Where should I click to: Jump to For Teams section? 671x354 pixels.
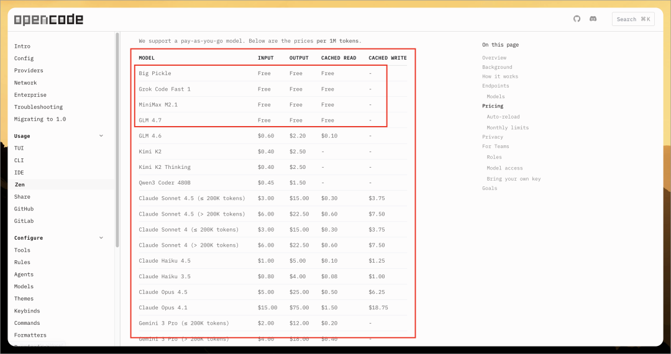click(x=496, y=146)
